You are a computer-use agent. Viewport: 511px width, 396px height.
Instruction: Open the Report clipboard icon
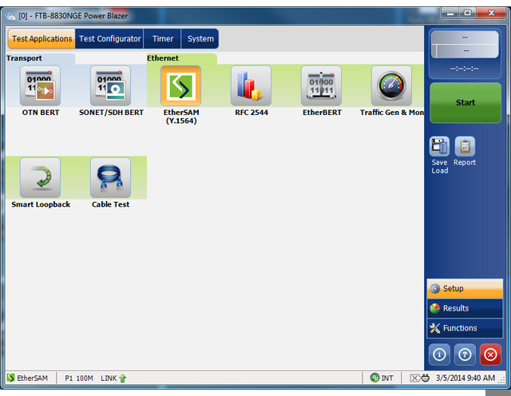click(x=465, y=146)
